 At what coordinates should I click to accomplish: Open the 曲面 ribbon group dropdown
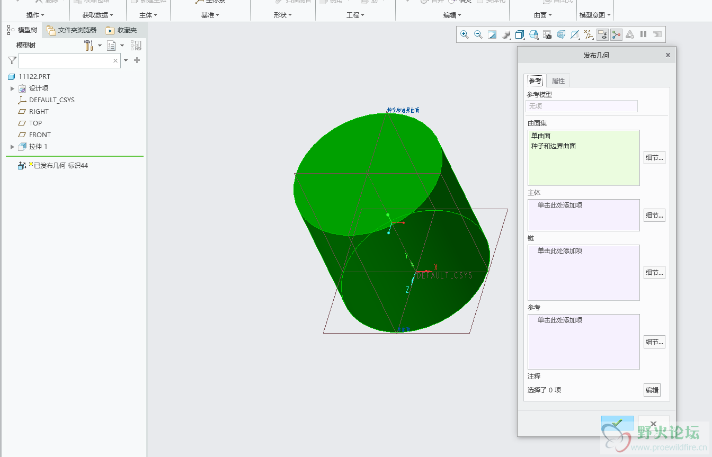[543, 15]
